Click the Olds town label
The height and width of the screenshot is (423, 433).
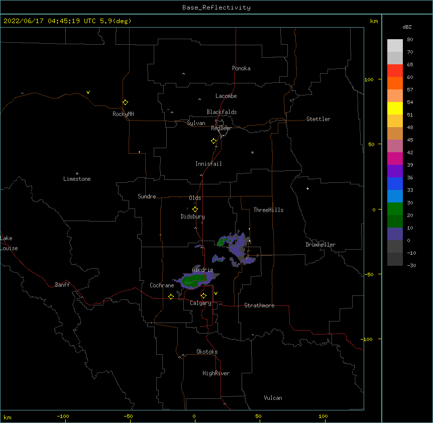[x=195, y=198]
